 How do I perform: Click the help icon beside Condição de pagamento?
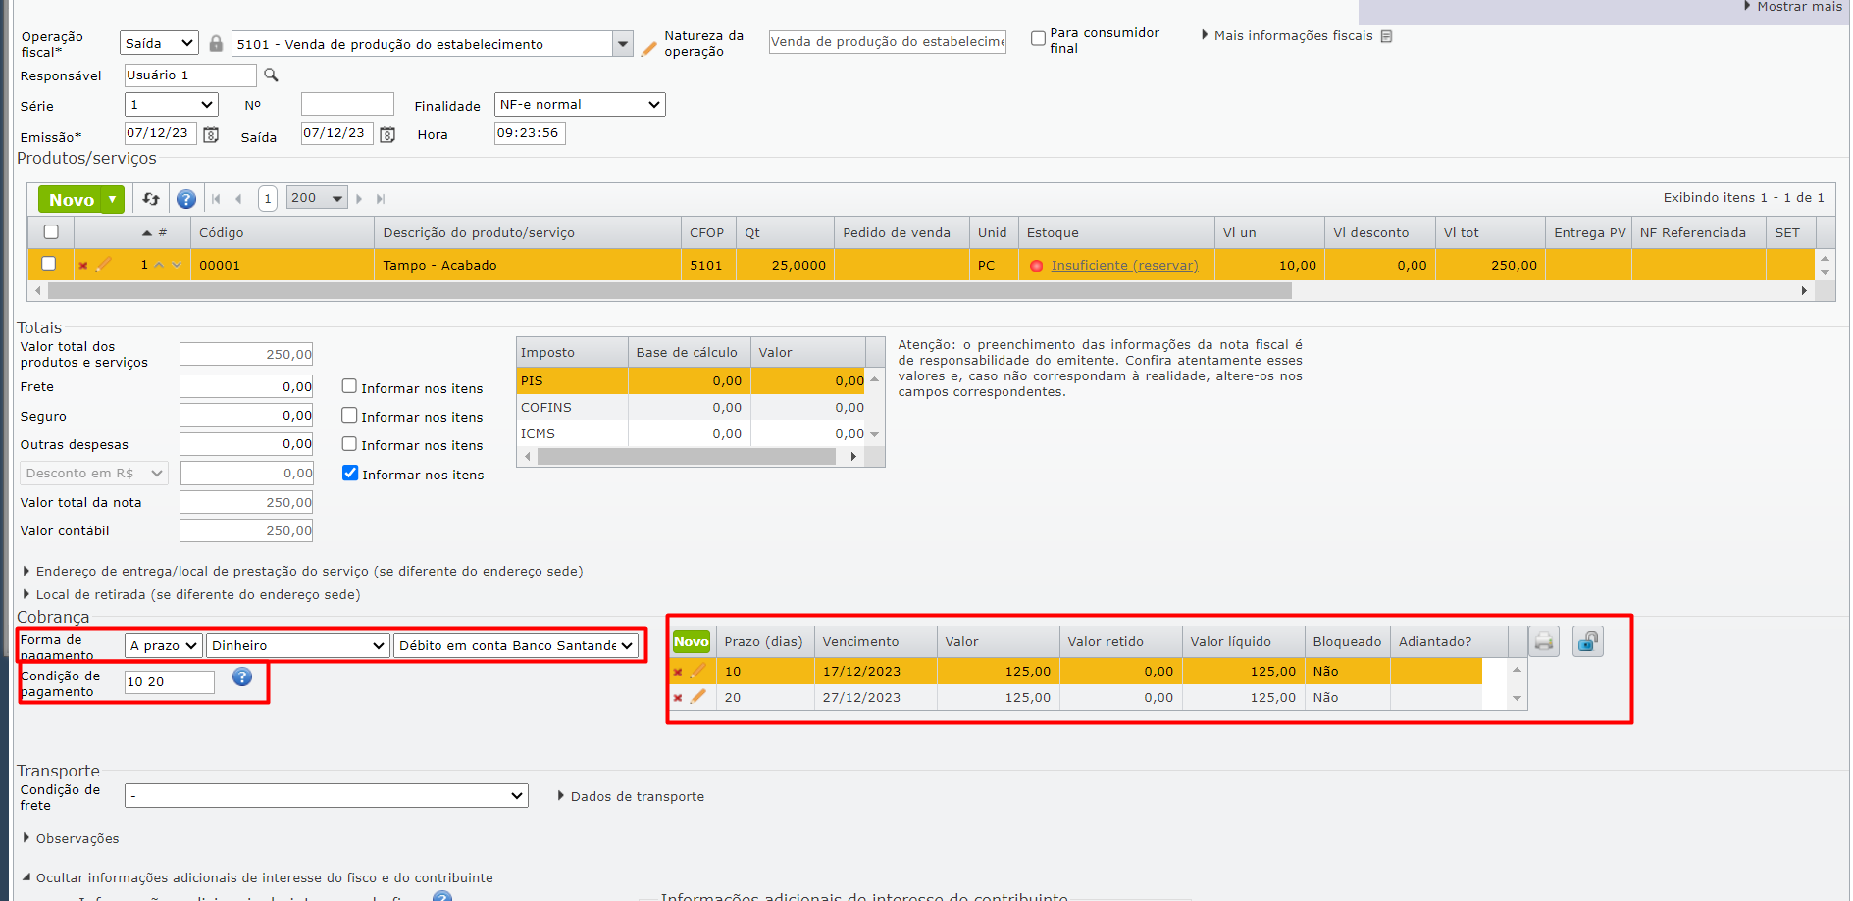point(242,677)
